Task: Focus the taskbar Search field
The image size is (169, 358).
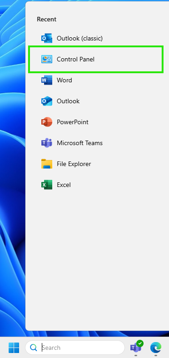Action: [75, 348]
